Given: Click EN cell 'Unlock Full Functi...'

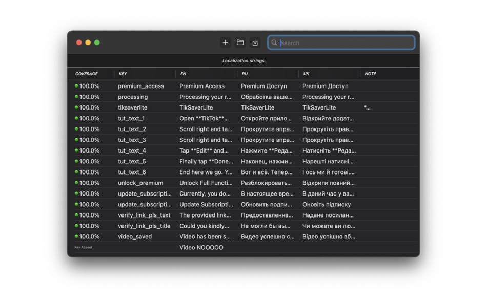Looking at the screenshot, I should tap(206, 183).
